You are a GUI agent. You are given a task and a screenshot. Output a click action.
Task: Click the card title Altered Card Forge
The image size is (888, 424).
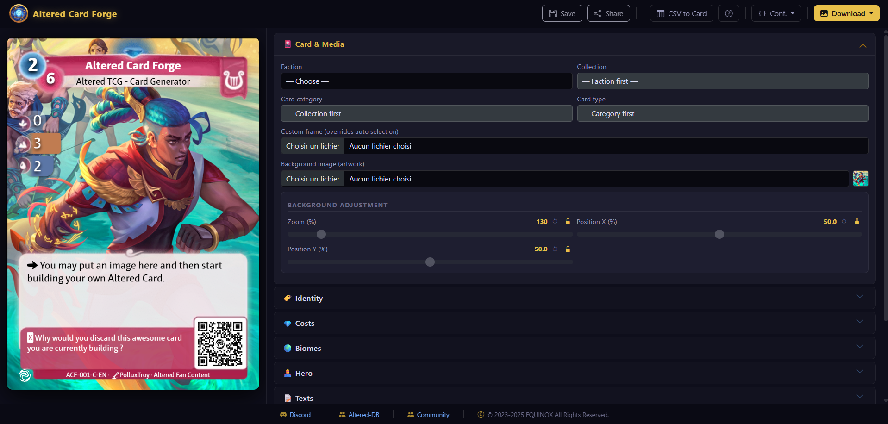tap(133, 66)
